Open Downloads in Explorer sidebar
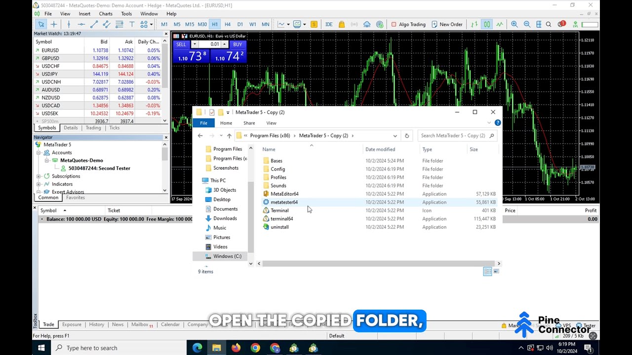 pyautogui.click(x=225, y=218)
